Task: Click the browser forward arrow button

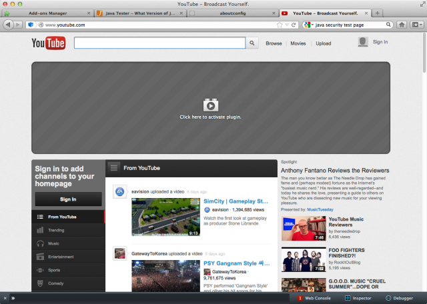Action: [18, 25]
